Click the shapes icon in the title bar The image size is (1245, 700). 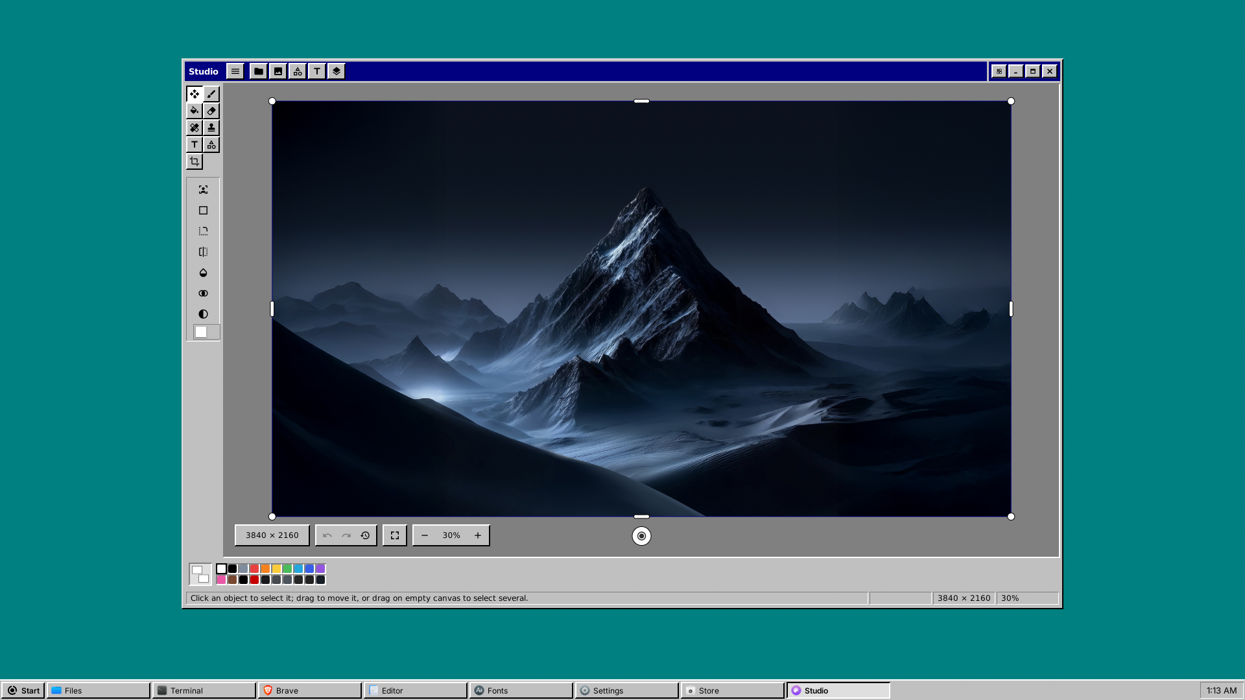(298, 71)
